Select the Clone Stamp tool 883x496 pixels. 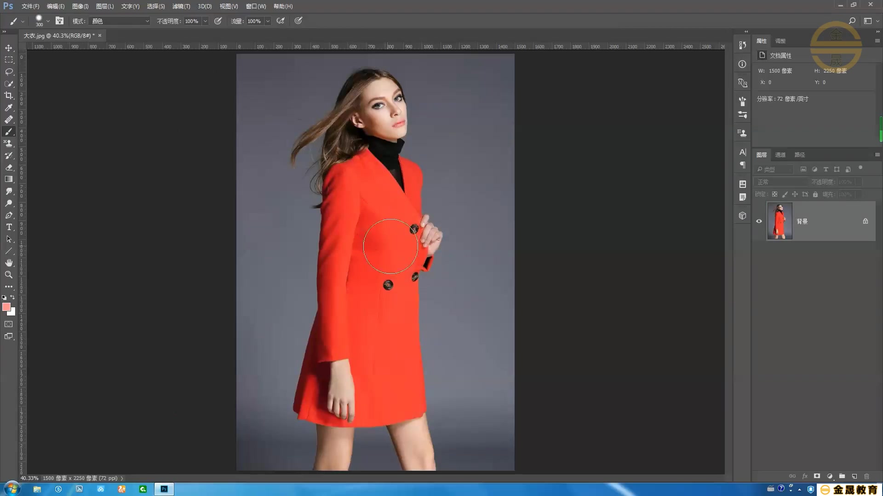[x=9, y=143]
